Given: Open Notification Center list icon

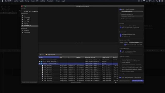Looking at the screenshot, I should coord(162,1).
